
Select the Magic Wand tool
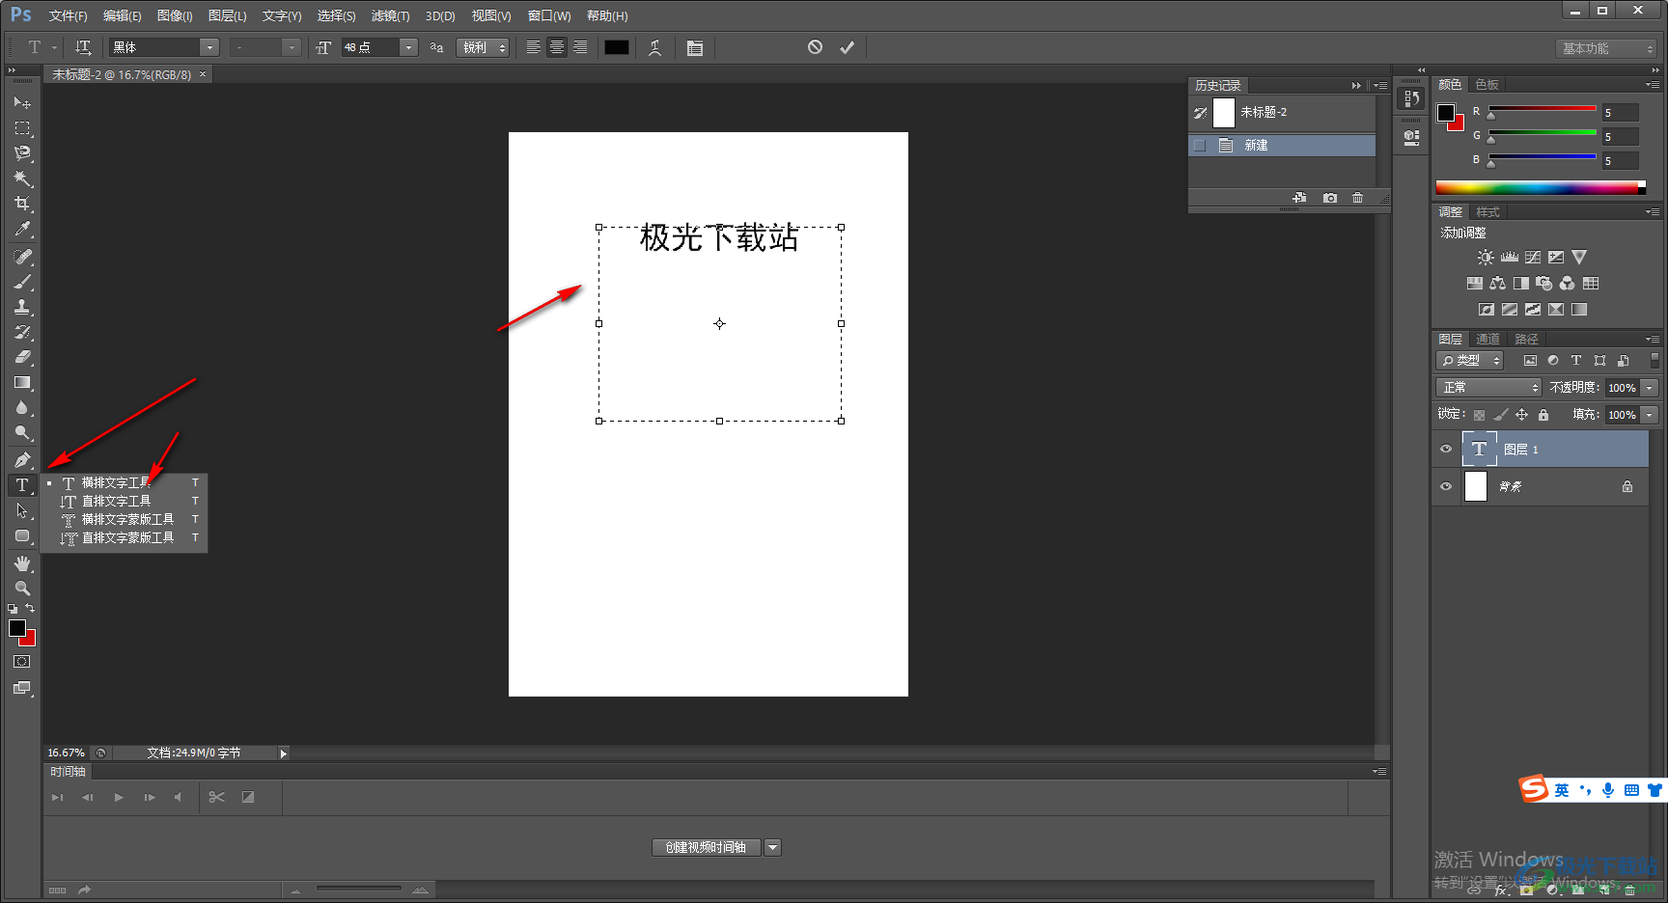pos(22,178)
